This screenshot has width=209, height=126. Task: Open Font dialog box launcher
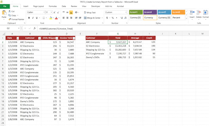[59, 23]
